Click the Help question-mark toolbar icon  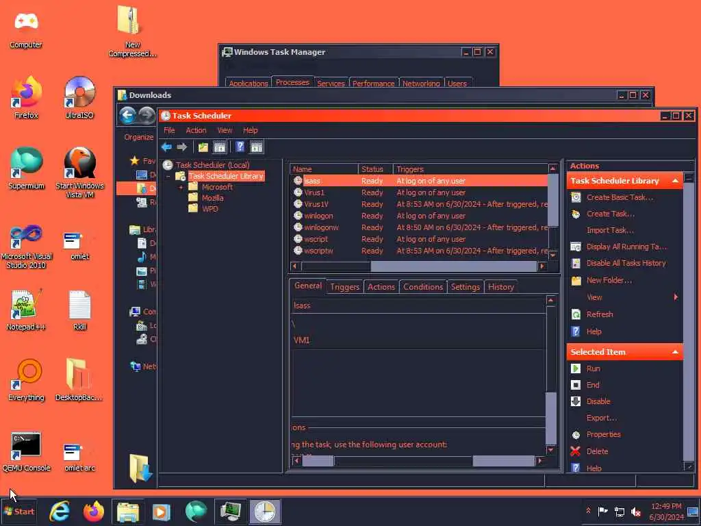(x=240, y=147)
